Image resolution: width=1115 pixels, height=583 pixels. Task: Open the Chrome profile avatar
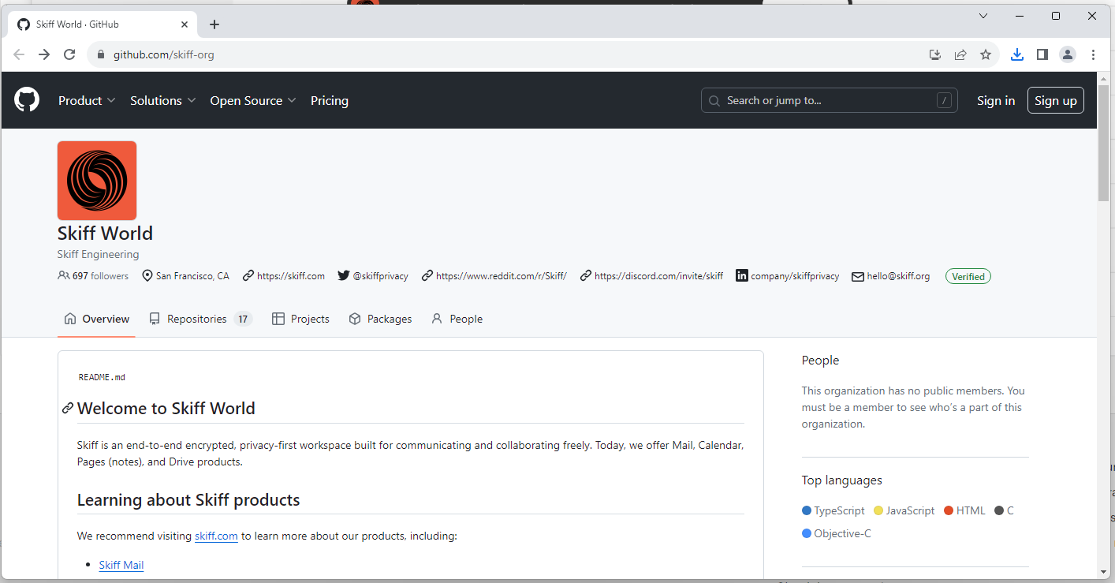coord(1068,54)
